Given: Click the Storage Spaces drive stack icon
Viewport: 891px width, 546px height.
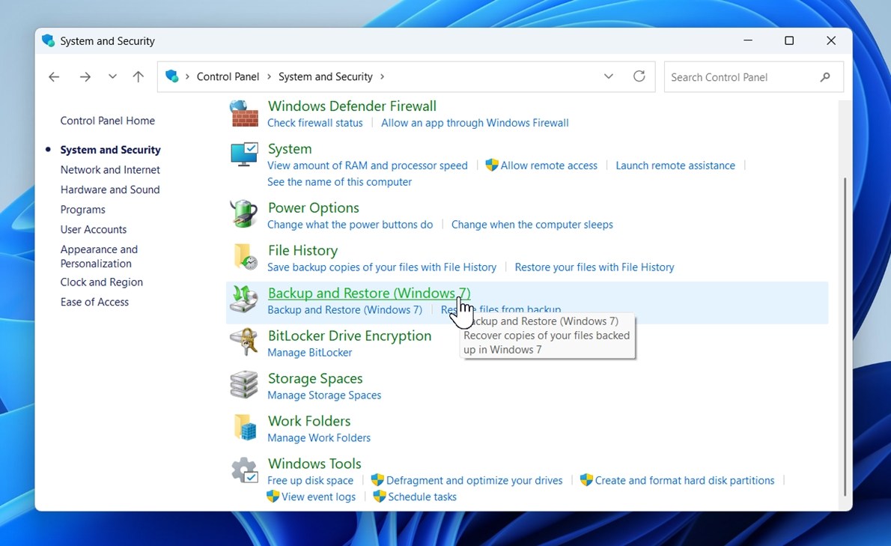Looking at the screenshot, I should point(243,384).
